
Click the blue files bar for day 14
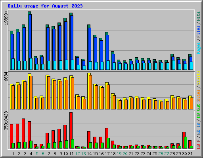coord(90,45)
